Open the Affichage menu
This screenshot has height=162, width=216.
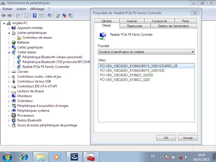(37, 9)
